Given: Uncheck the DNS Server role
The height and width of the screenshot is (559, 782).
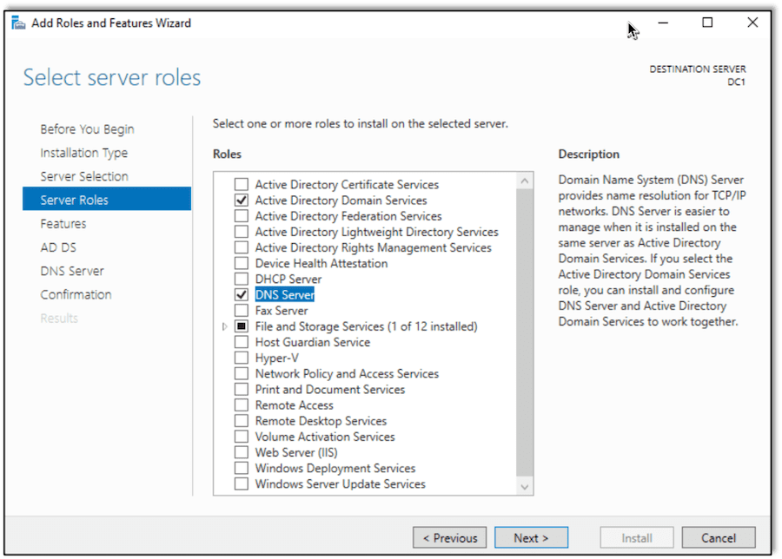Looking at the screenshot, I should (x=241, y=294).
